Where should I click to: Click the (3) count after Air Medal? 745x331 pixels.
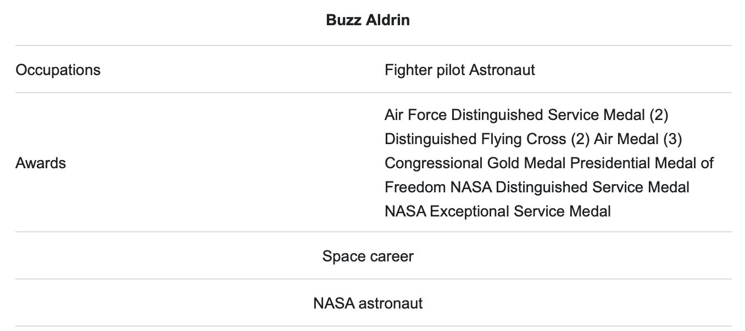click(x=672, y=139)
